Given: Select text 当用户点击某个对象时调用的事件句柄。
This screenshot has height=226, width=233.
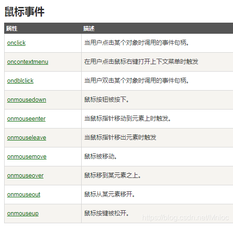Looking at the screenshot, I should 137,43.
